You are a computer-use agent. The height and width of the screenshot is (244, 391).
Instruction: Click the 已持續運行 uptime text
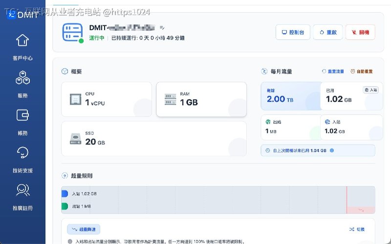(x=148, y=38)
